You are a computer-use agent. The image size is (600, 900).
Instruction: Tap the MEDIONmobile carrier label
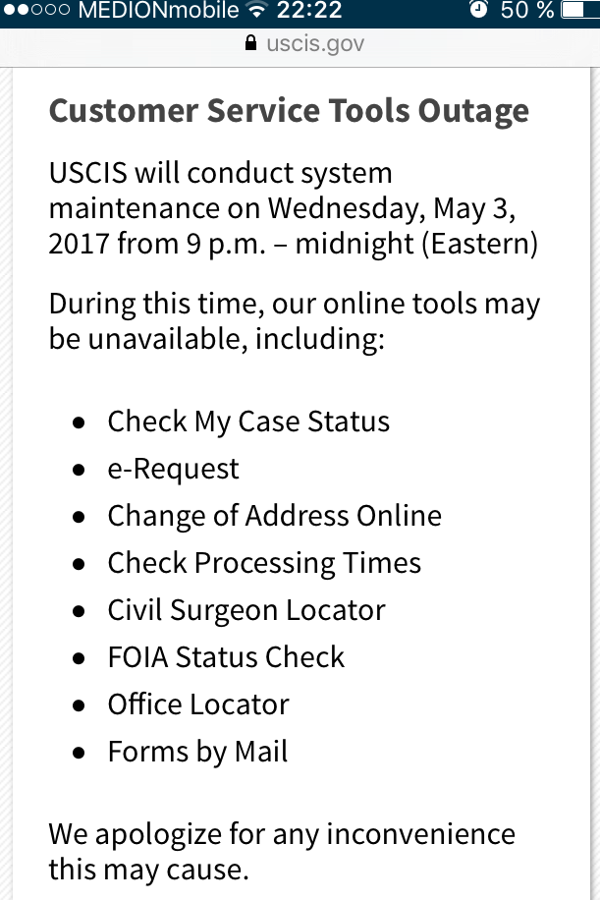[158, 10]
